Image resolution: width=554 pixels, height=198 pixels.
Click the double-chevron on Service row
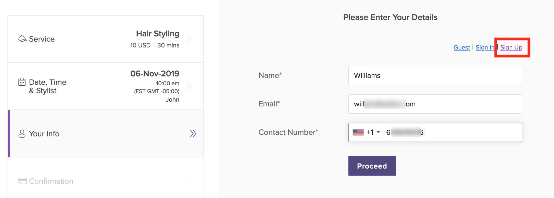pos(189,39)
